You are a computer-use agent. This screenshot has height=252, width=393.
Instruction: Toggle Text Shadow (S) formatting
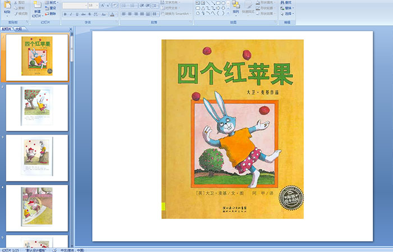89,14
